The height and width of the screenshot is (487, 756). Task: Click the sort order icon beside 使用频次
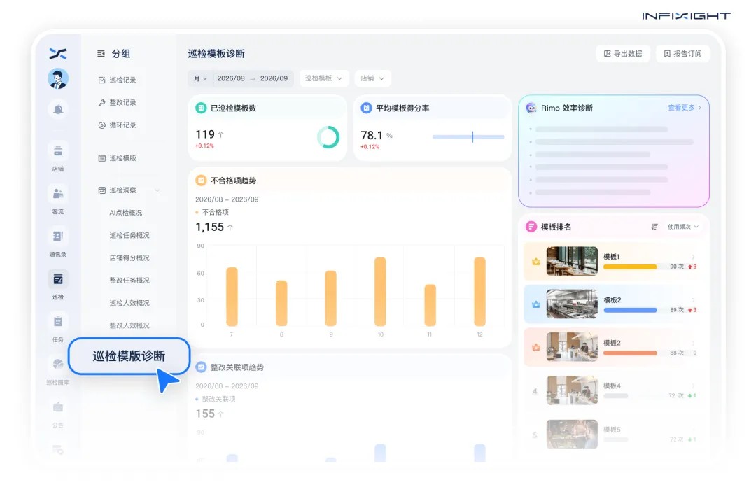click(x=654, y=227)
